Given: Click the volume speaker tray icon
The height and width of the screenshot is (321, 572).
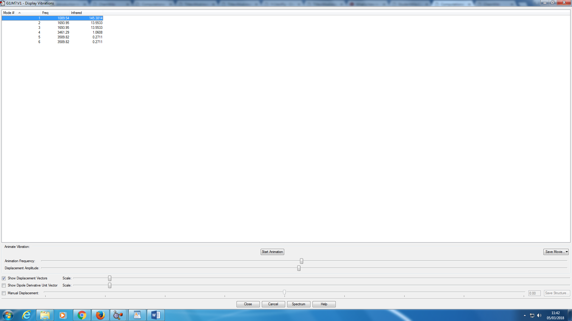Looking at the screenshot, I should tap(539, 315).
